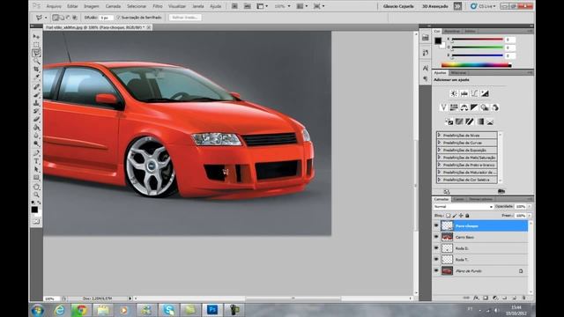Add a Color Balance adjustment
The height and width of the screenshot is (317, 564).
tap(464, 107)
